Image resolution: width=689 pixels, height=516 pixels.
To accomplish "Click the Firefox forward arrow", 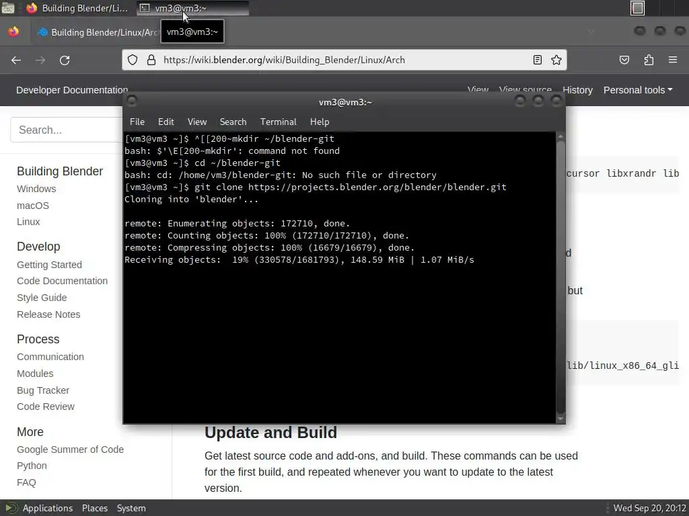I will (x=40, y=60).
